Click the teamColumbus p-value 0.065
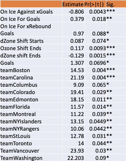 pos(99,85)
